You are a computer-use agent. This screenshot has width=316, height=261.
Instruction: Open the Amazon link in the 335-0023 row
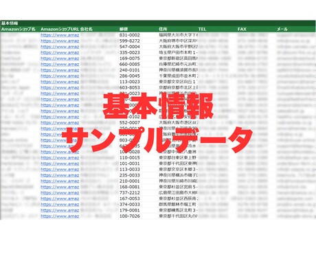[x=60, y=53]
